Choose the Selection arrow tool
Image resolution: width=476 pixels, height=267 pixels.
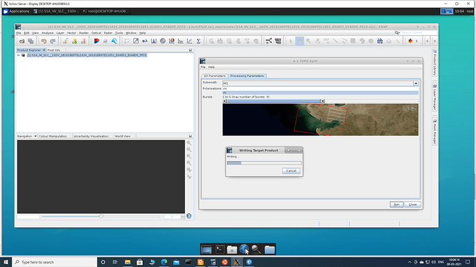(290, 41)
